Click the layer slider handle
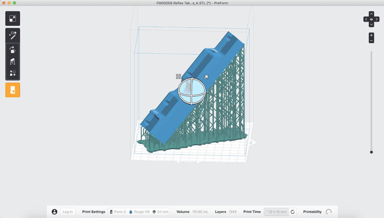This screenshot has height=218, width=384. (x=371, y=152)
